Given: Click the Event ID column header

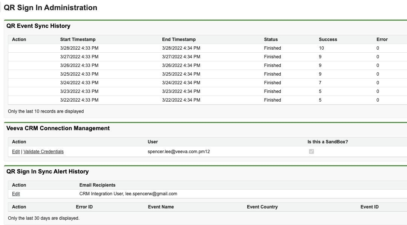Looking at the screenshot, I should click(369, 207).
